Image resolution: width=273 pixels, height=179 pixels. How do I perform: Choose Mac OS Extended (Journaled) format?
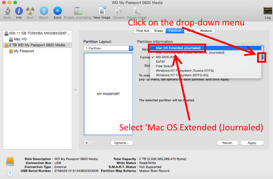[206, 48]
